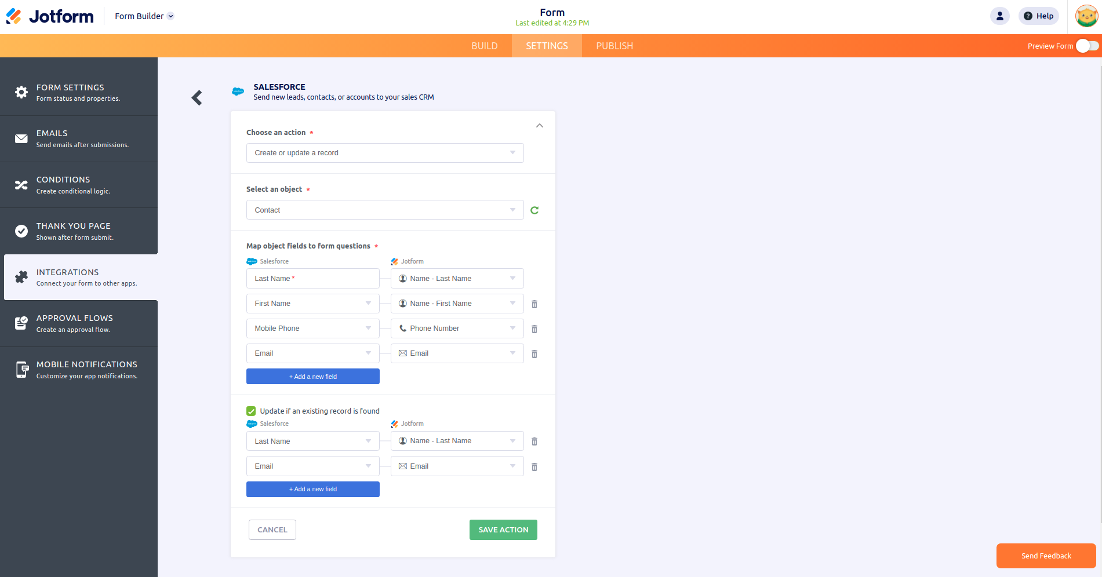Remove the Mobile Phone mapping row
Screen dimensions: 1102x577
point(534,329)
